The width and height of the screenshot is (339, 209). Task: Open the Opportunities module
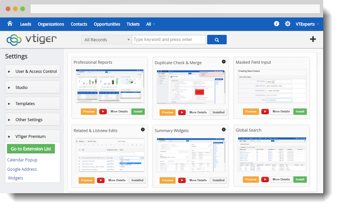pos(107,24)
